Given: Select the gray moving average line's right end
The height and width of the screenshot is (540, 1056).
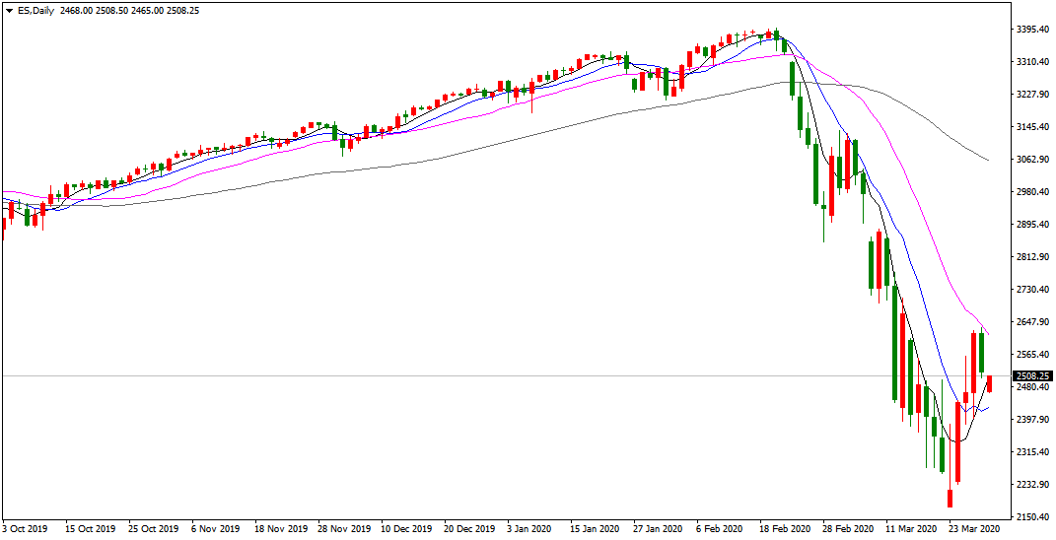Looking at the screenshot, I should coord(987,160).
